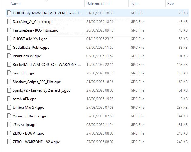Viewport: 191px width, 152px height.
Task: Click file icon next to Godzilla2.2_Public.gpc
Action: tap(9, 47)
